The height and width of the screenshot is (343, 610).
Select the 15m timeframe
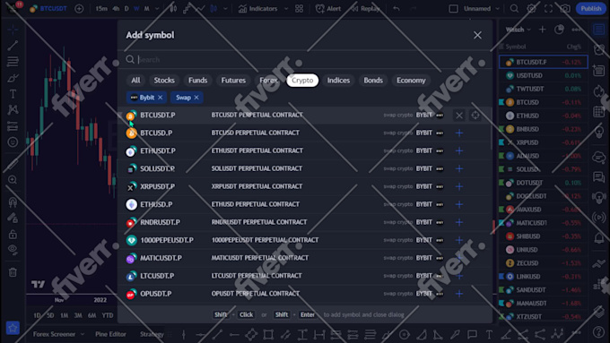coord(101,9)
